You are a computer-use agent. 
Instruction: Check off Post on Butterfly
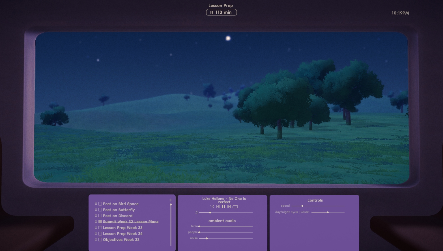coord(100,210)
